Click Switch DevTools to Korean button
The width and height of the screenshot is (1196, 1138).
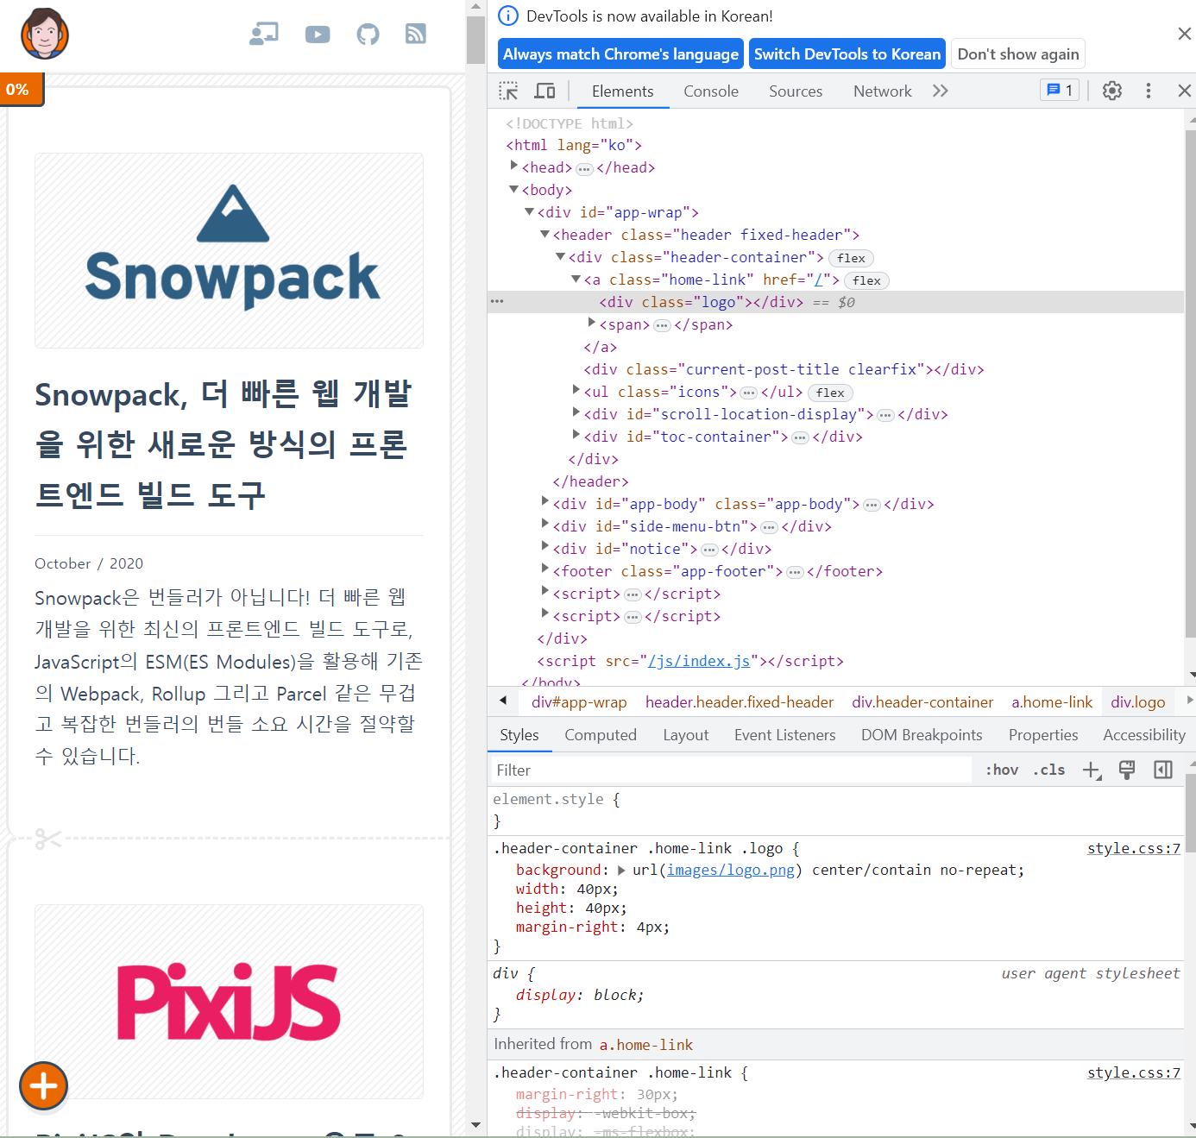(847, 53)
